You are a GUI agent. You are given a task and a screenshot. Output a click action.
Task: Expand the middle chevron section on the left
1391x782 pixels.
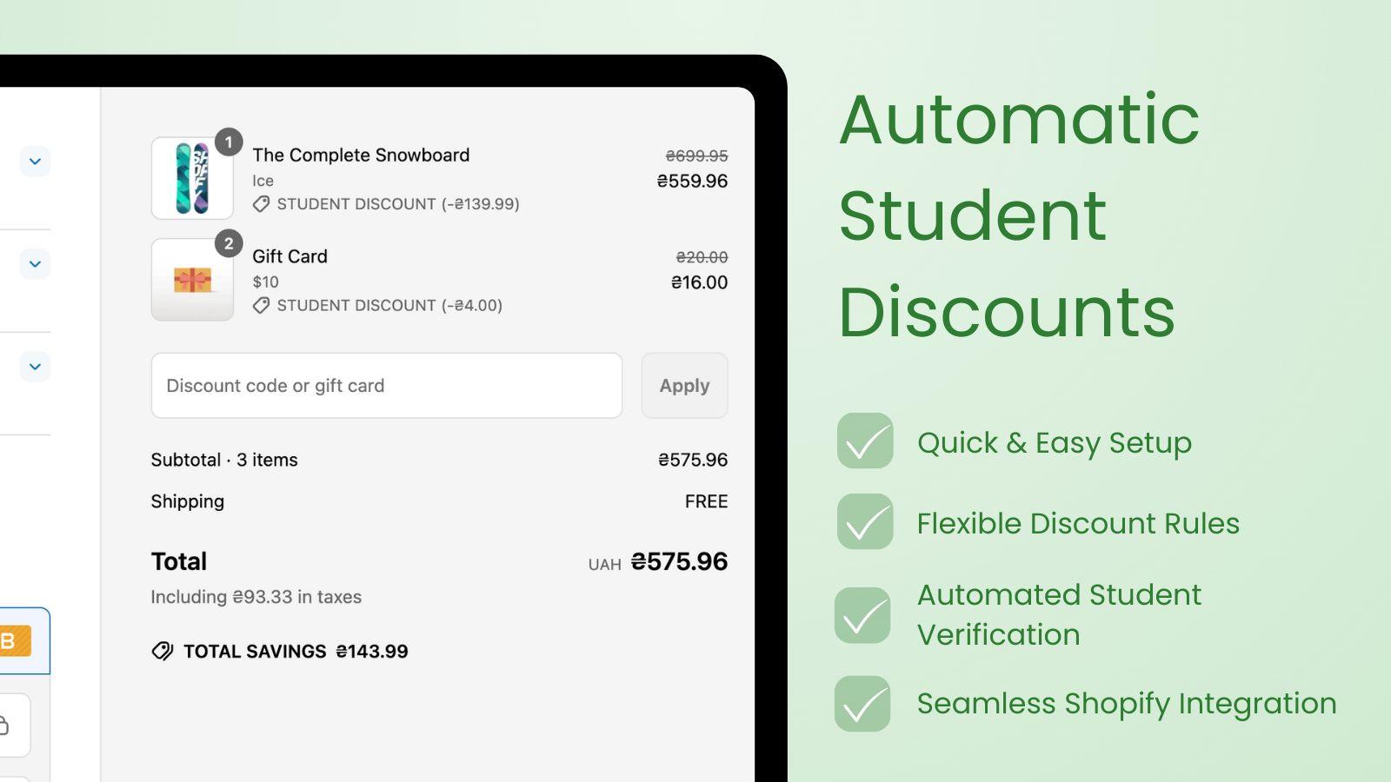click(35, 263)
